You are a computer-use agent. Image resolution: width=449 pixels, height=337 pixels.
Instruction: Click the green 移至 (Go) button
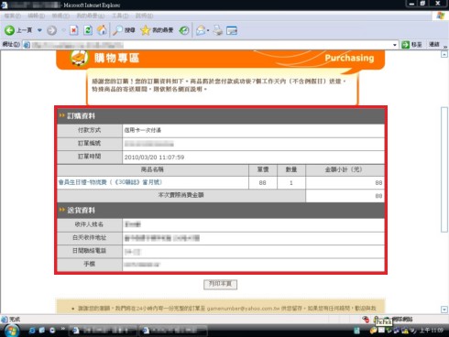(411, 45)
